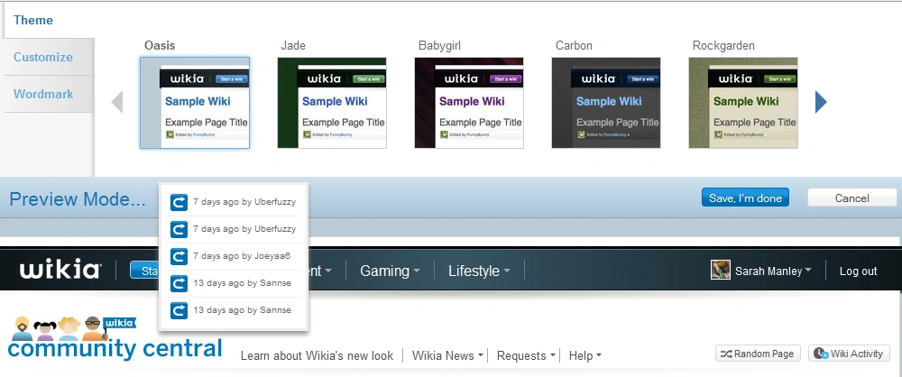The width and height of the screenshot is (902, 377).
Task: Switch to the Customize tab
Action: (x=43, y=57)
